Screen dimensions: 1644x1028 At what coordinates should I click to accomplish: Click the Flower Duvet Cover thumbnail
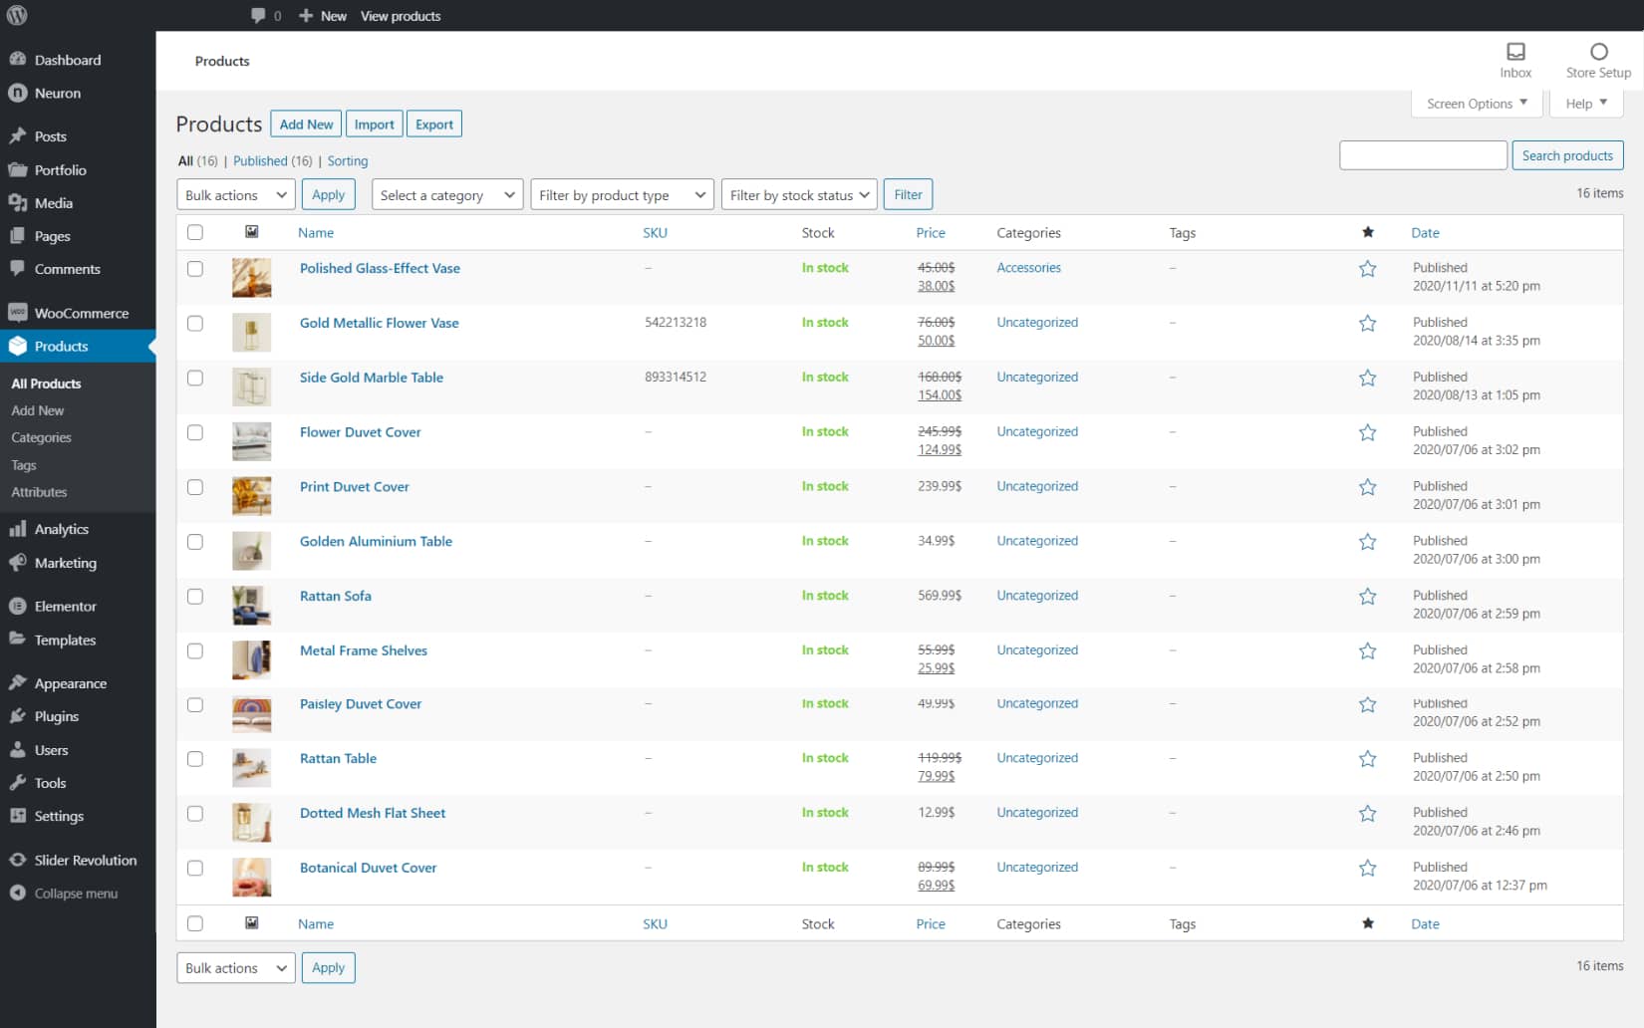(252, 441)
